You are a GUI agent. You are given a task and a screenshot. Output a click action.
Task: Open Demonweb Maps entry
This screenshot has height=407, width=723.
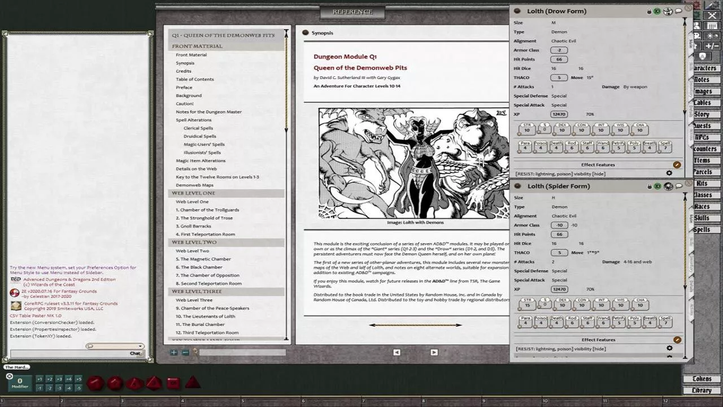[x=194, y=185]
